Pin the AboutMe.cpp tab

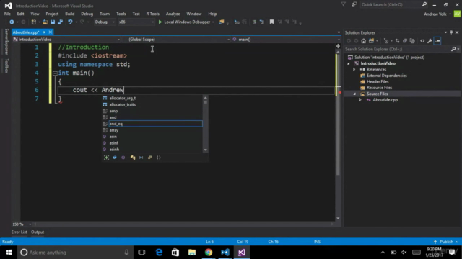point(44,32)
